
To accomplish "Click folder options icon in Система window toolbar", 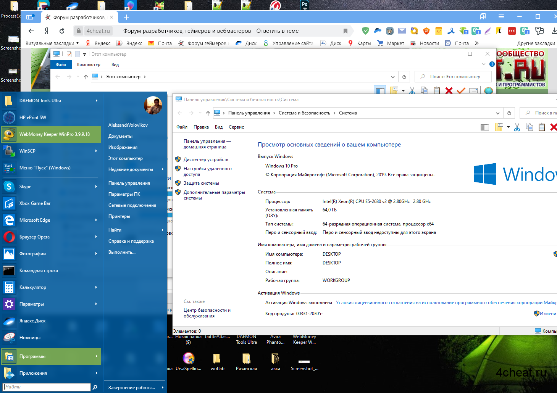I will (x=499, y=127).
